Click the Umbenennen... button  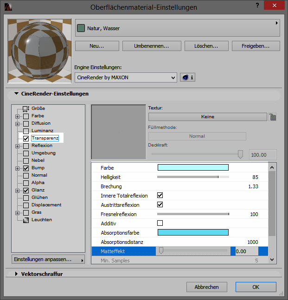pos(152,46)
